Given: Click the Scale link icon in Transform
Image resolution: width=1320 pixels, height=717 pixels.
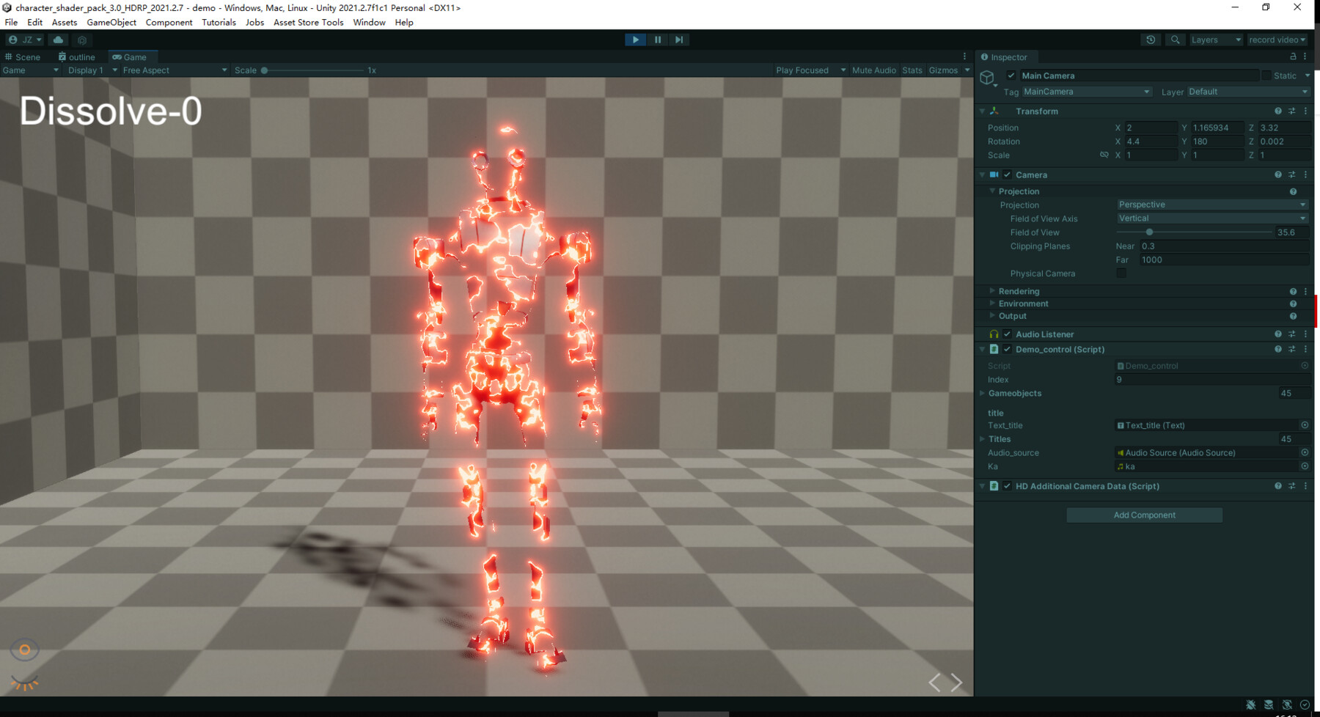Looking at the screenshot, I should tap(1104, 155).
